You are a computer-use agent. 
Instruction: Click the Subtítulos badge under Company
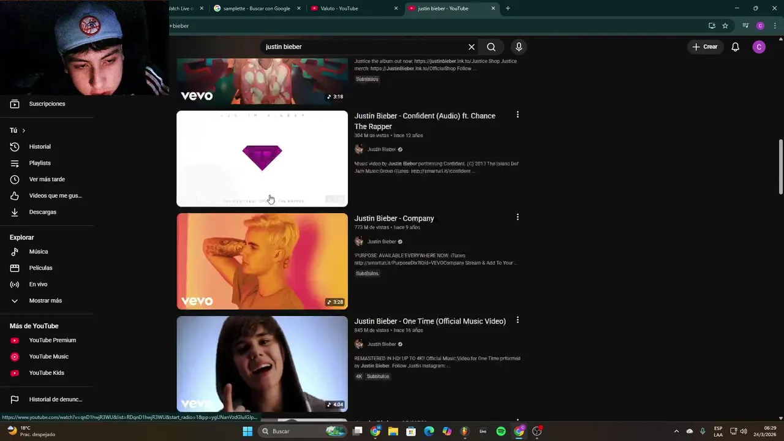(x=367, y=274)
